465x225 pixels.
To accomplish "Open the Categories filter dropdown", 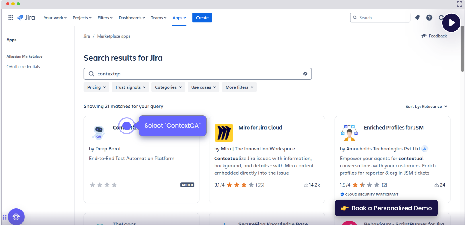I will click(x=168, y=87).
